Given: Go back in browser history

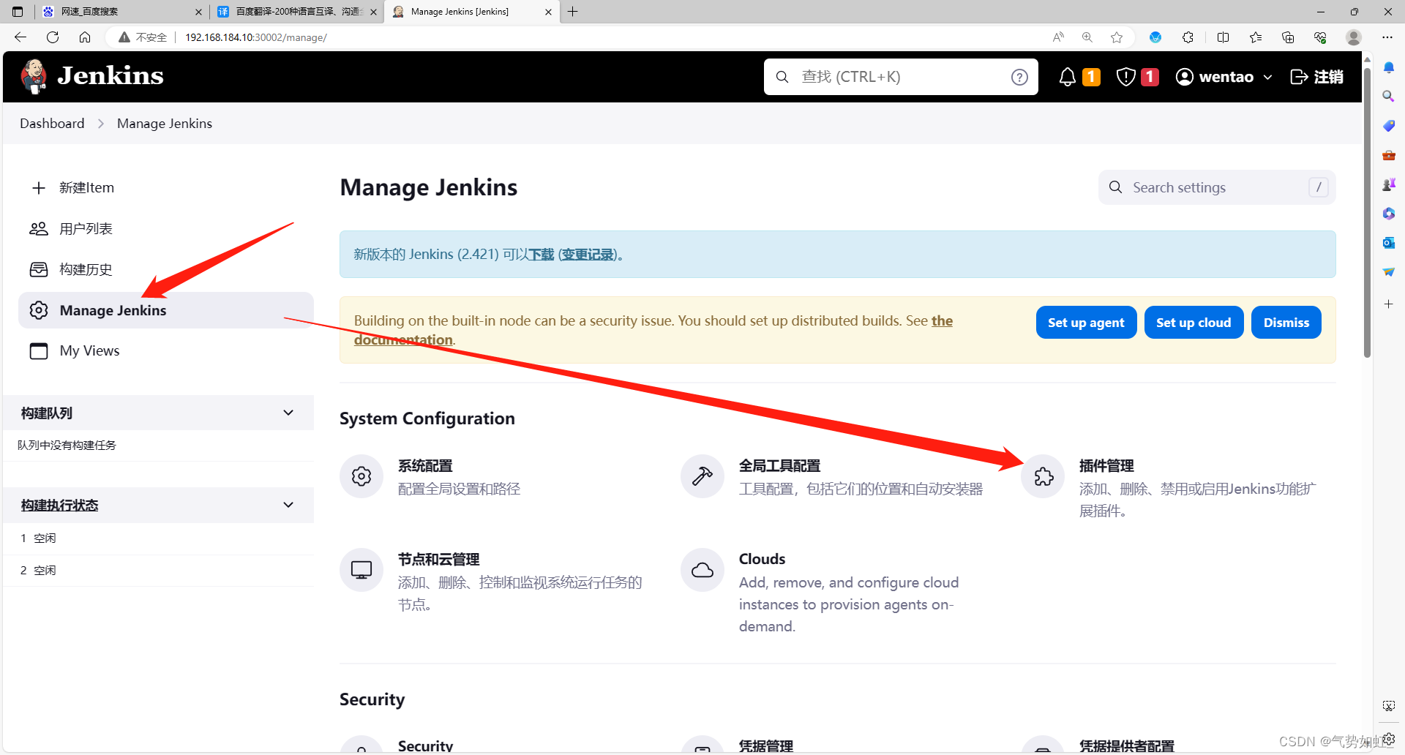Looking at the screenshot, I should point(20,37).
